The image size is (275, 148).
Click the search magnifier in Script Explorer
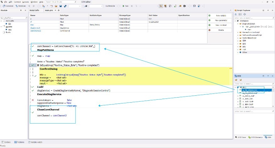(x=273, y=18)
